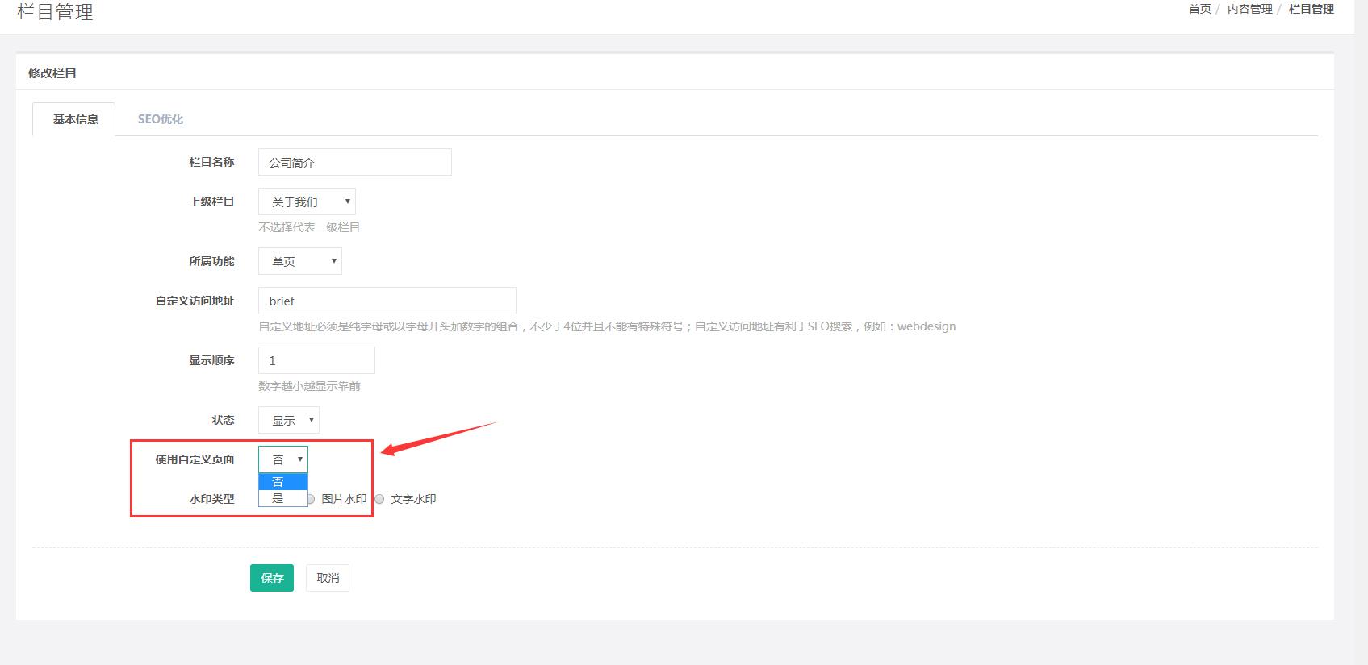
Task: Click the 栏目名称 field containing 公司简介
Action: click(354, 162)
